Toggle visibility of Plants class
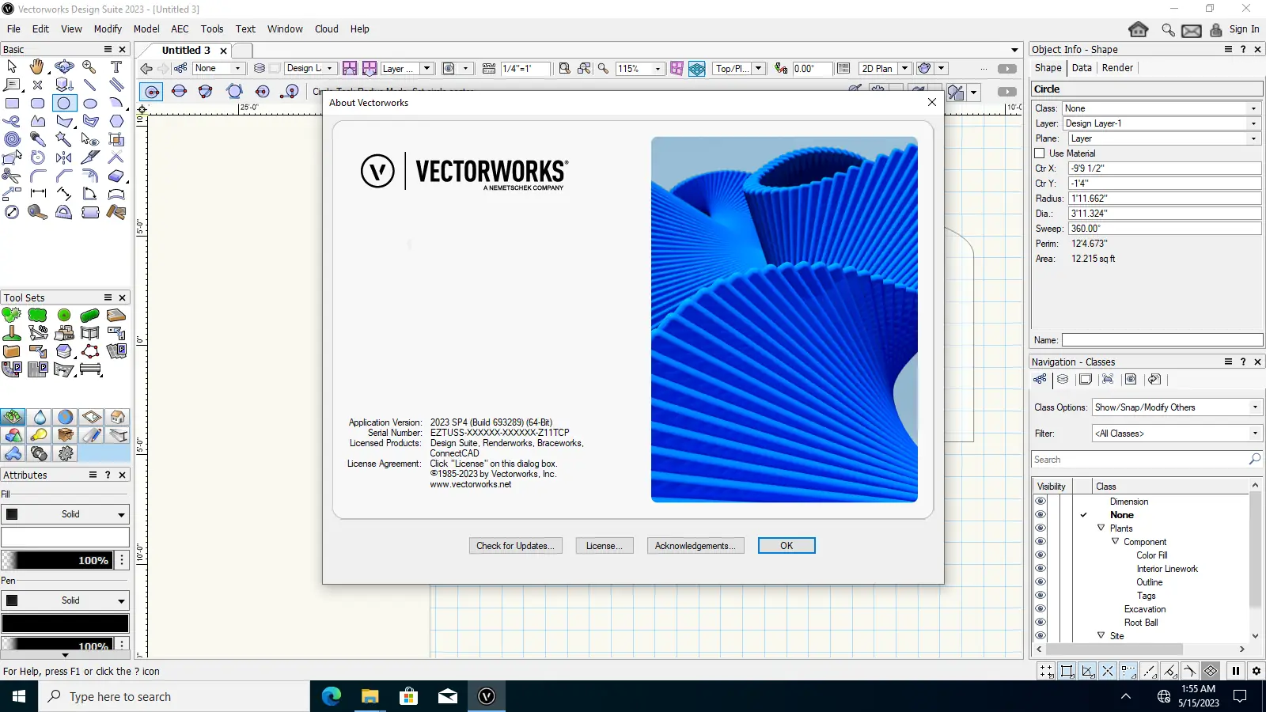The width and height of the screenshot is (1266, 712). (x=1040, y=528)
